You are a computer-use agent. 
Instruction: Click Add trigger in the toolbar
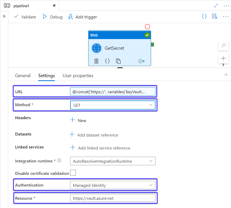[83, 17]
